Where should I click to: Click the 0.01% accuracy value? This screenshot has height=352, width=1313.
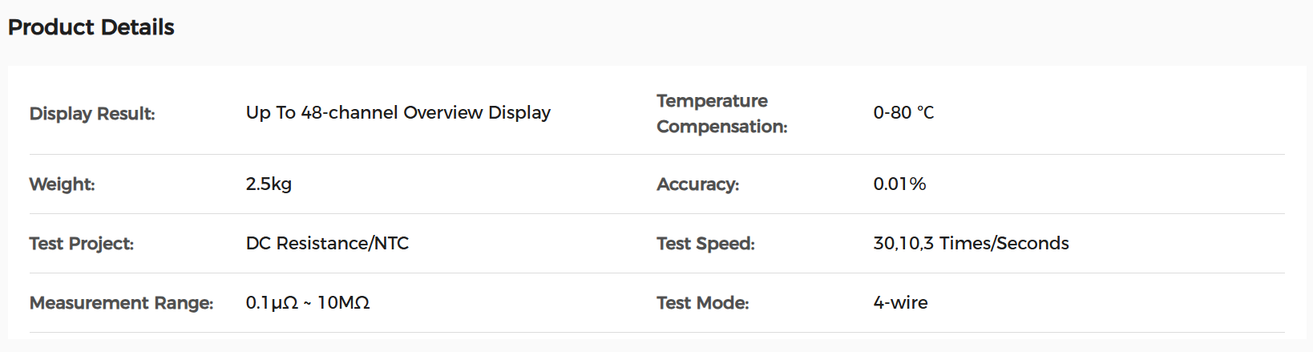point(899,184)
